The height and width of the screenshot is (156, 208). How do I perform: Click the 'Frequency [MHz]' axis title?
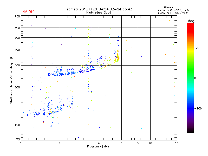(x=99, y=147)
